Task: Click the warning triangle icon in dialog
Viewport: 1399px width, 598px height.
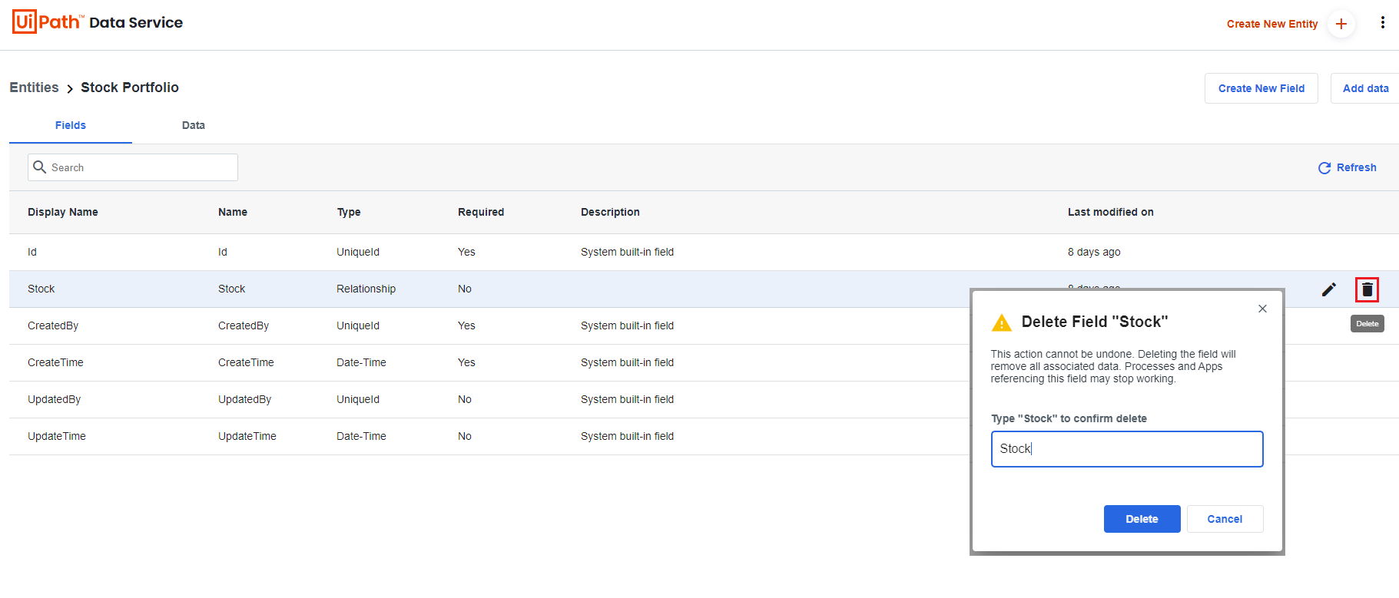Action: click(1002, 322)
